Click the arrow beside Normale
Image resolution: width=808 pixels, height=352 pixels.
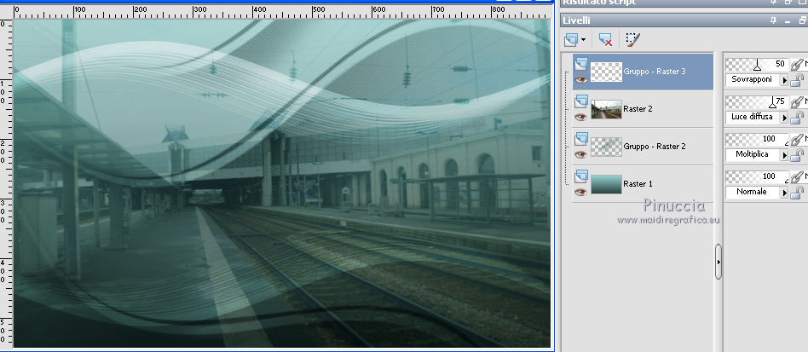[784, 193]
